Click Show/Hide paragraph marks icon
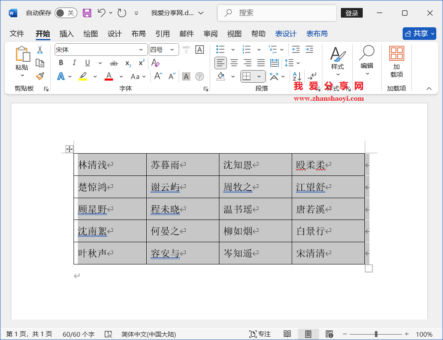This screenshot has height=340, width=443. 312,76
